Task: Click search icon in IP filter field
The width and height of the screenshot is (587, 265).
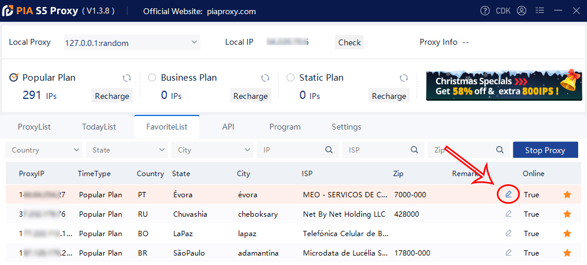Action: [x=329, y=150]
